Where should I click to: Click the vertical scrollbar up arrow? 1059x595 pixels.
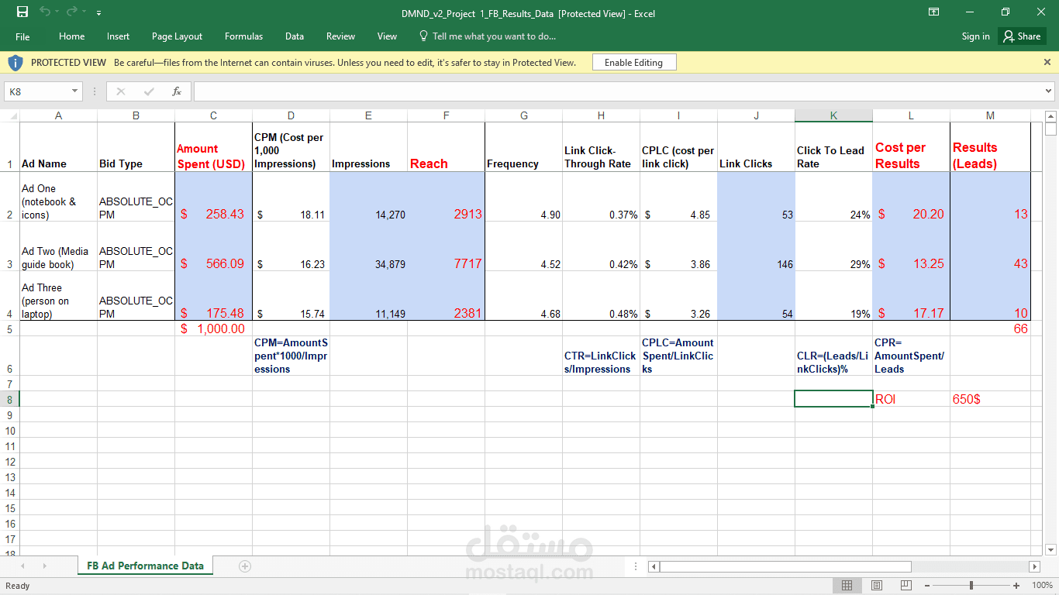pyautogui.click(x=1051, y=117)
